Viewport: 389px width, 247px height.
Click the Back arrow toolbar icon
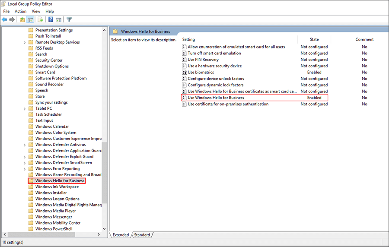click(x=4, y=19)
